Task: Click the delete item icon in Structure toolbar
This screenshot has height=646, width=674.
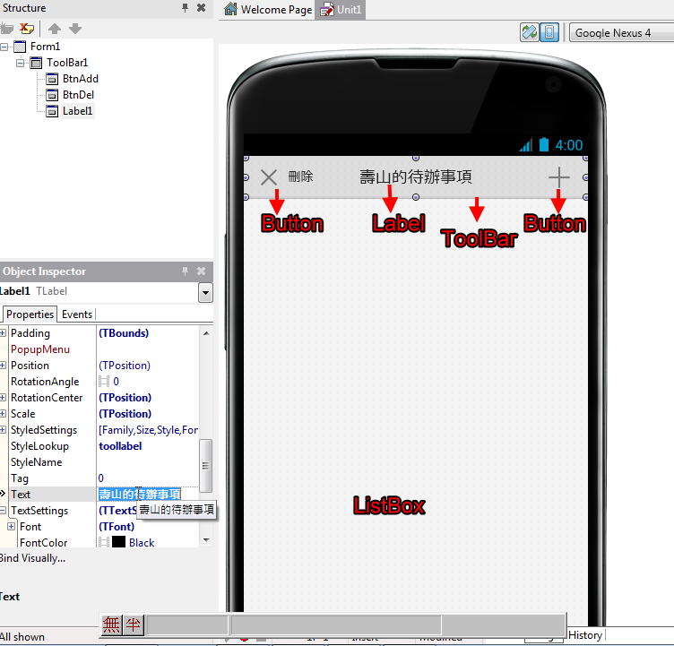Action: click(27, 29)
